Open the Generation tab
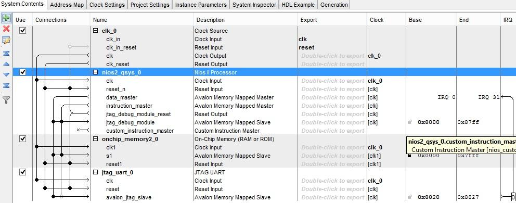Image resolution: width=516 pixels, height=203 pixels. click(334, 5)
